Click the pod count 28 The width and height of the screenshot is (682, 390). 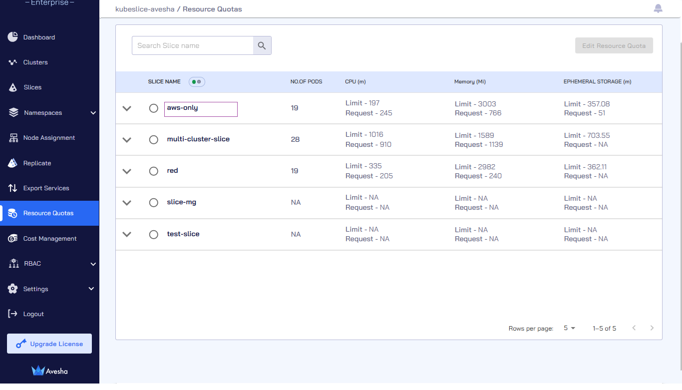pyautogui.click(x=295, y=139)
